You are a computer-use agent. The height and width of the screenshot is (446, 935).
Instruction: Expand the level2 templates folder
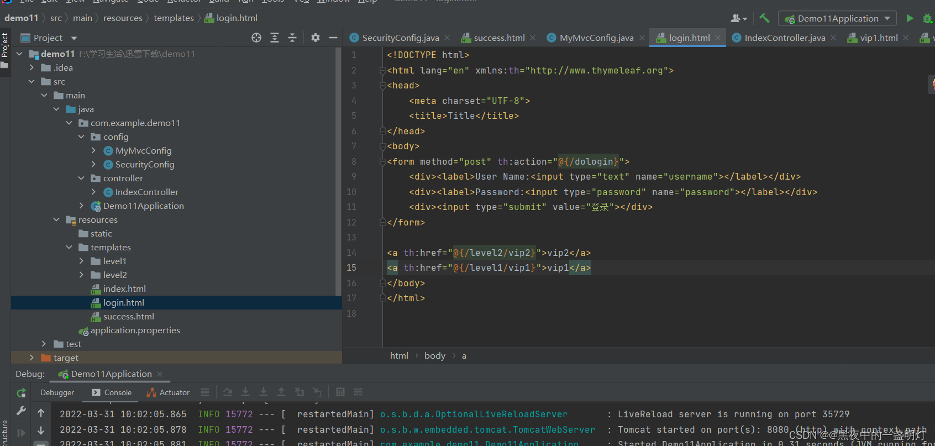click(x=81, y=275)
